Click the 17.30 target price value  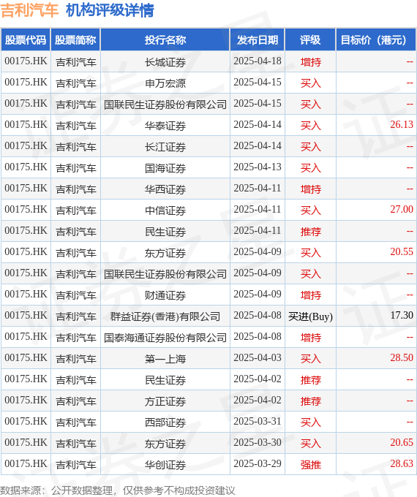[402, 316]
